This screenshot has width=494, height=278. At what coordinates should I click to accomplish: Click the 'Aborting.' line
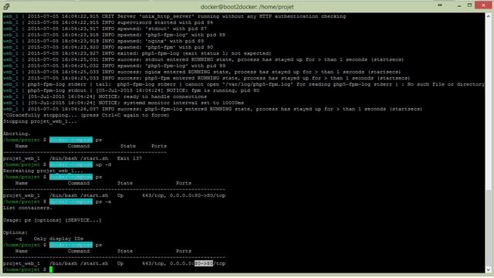17,134
